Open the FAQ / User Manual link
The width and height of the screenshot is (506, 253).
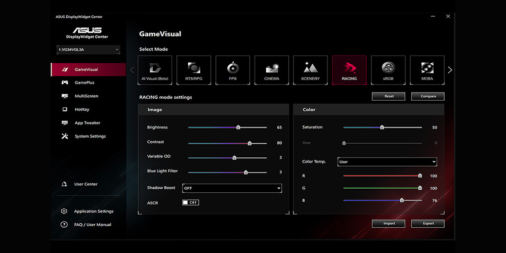pos(92,225)
